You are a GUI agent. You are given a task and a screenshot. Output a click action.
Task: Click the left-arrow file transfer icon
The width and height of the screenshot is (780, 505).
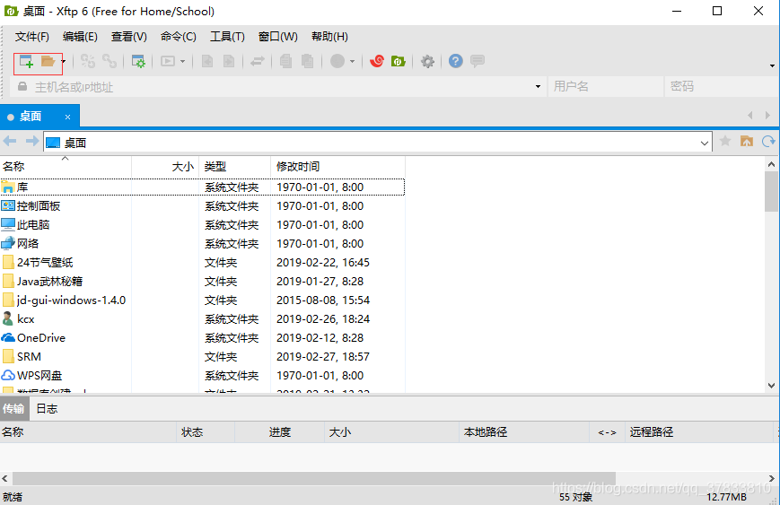(x=207, y=61)
